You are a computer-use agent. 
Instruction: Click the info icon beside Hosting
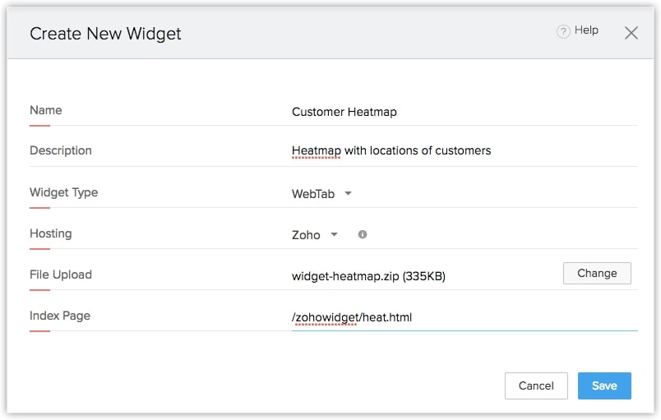[x=363, y=234]
